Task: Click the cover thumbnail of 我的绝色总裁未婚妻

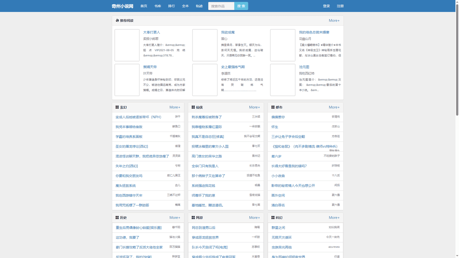Action: [283, 45]
